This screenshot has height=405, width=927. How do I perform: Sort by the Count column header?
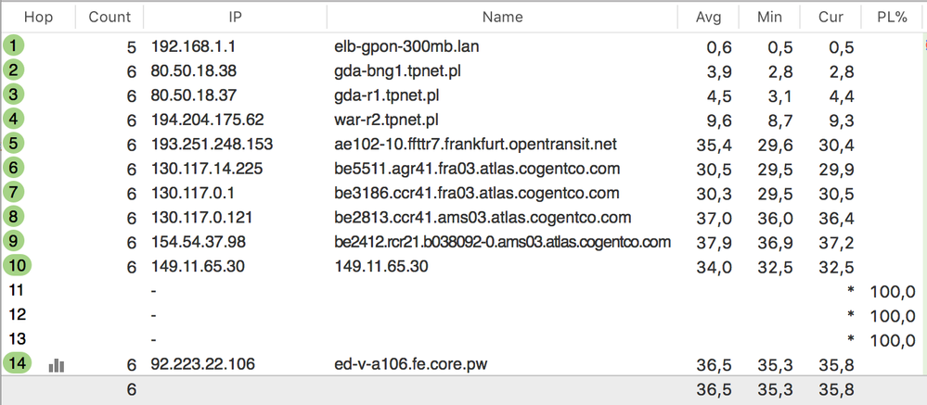(x=109, y=17)
